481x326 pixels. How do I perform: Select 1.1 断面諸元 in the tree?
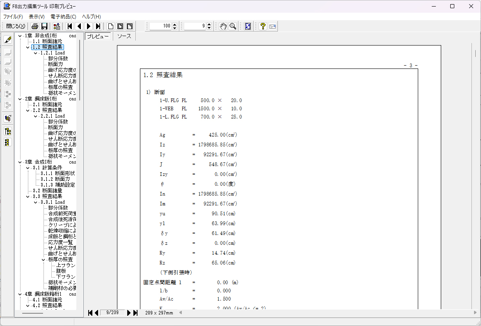pos(47,41)
